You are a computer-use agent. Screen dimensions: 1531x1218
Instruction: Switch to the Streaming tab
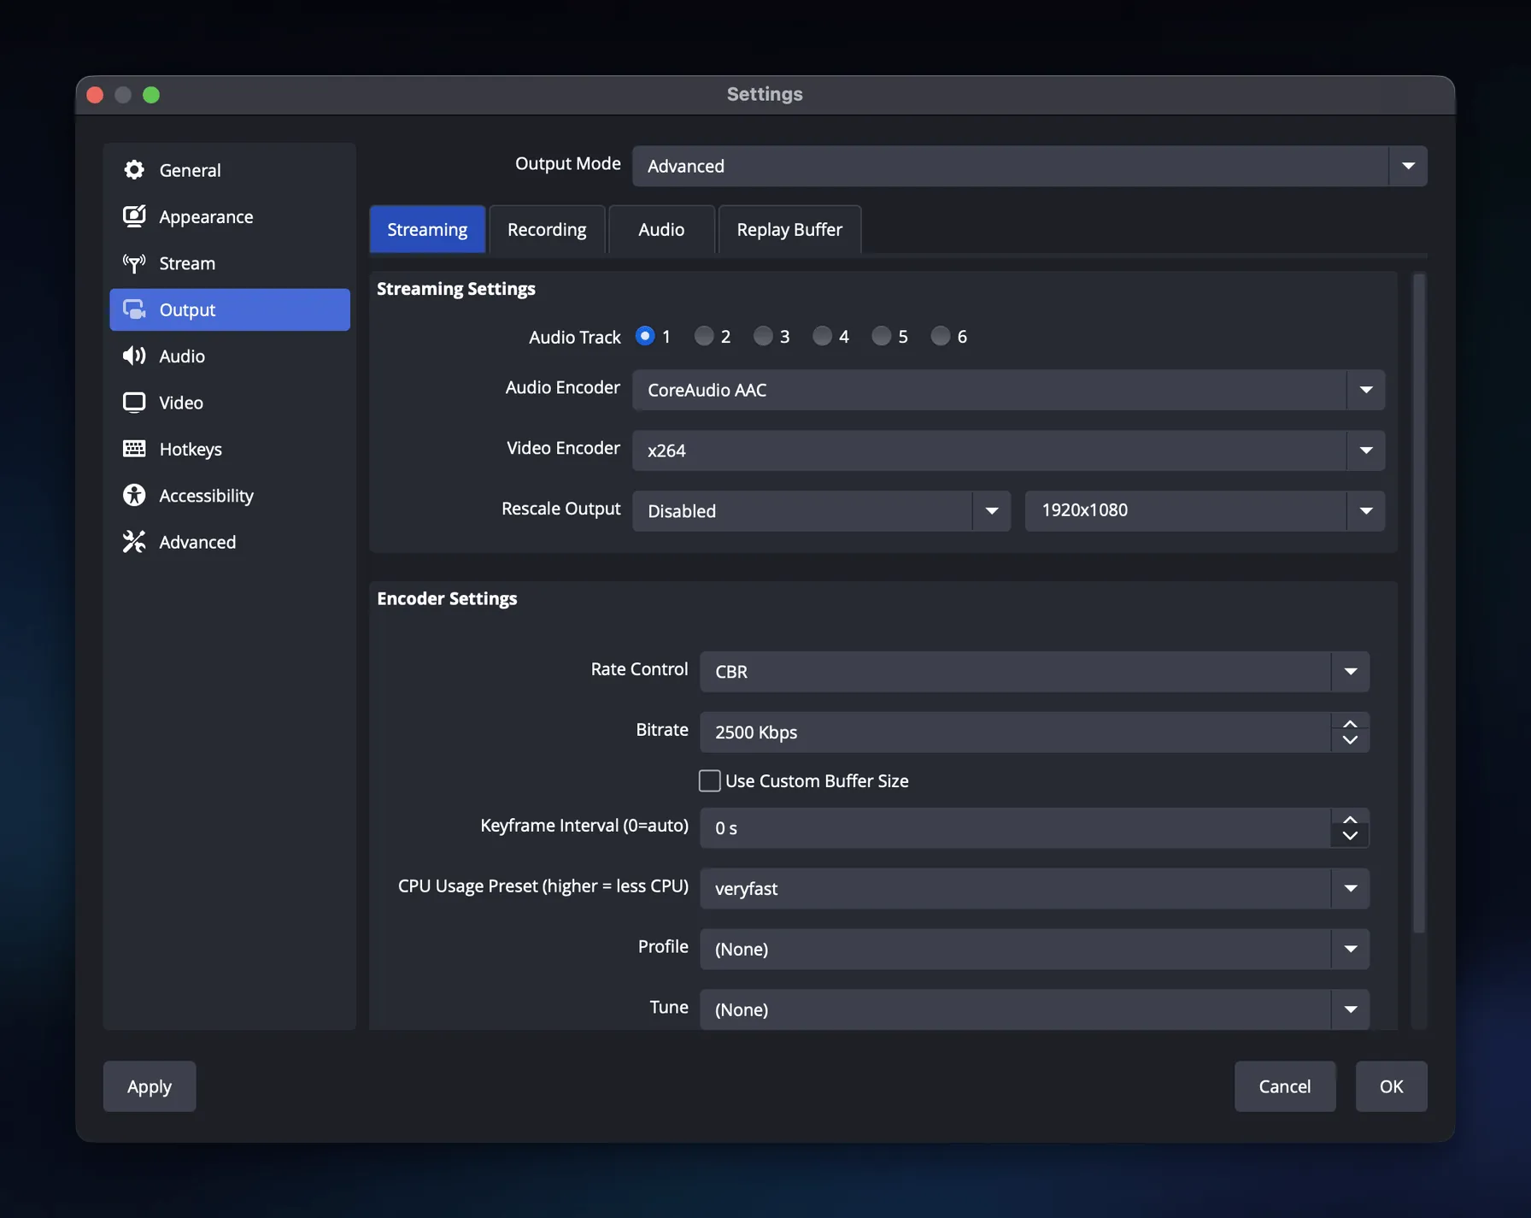(427, 229)
